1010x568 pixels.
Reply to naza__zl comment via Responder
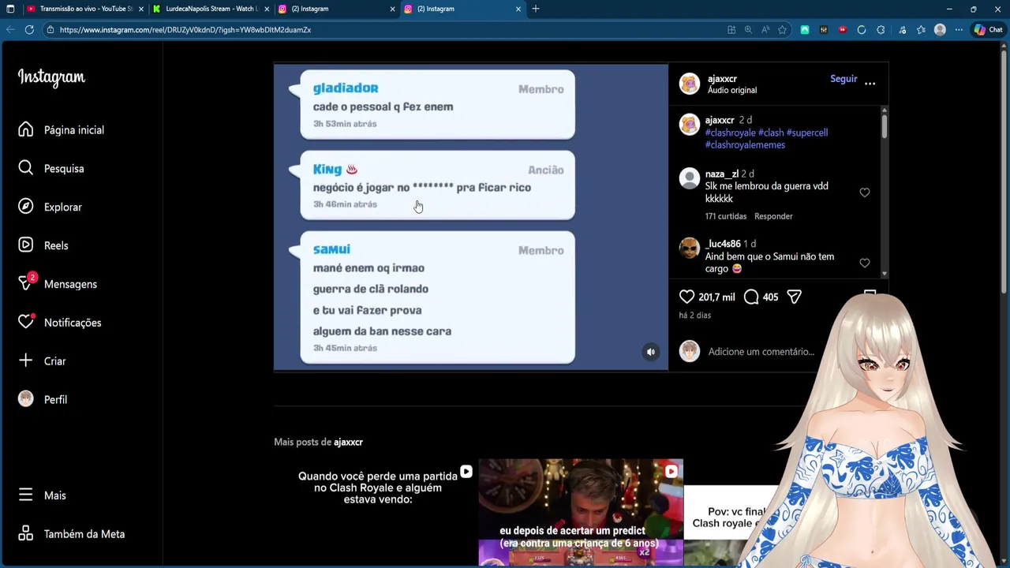[773, 216]
